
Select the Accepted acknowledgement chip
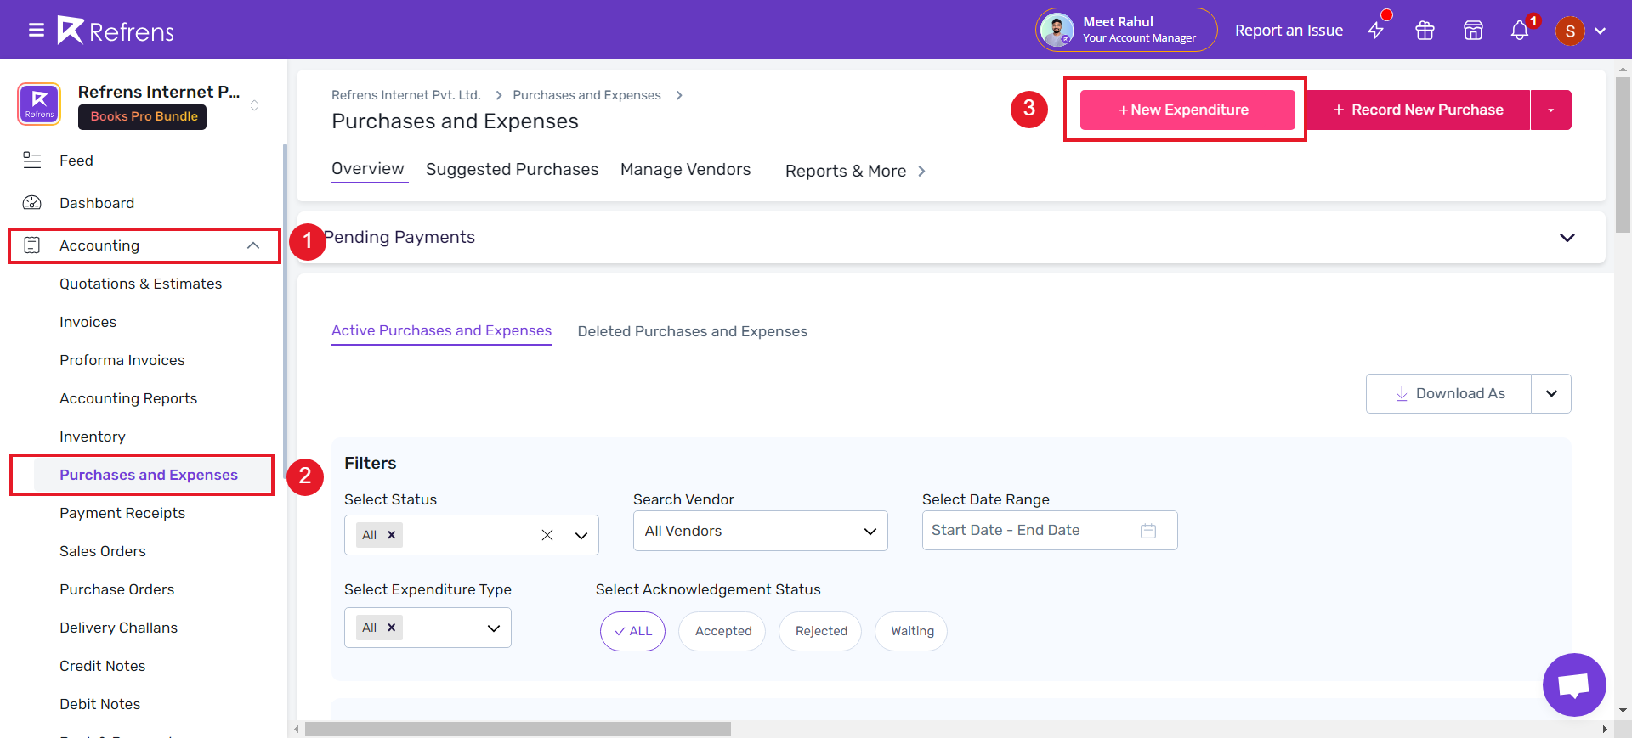click(x=722, y=631)
